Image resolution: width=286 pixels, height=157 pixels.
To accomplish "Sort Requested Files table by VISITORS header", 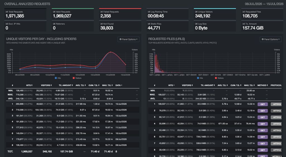I will 187,85.
